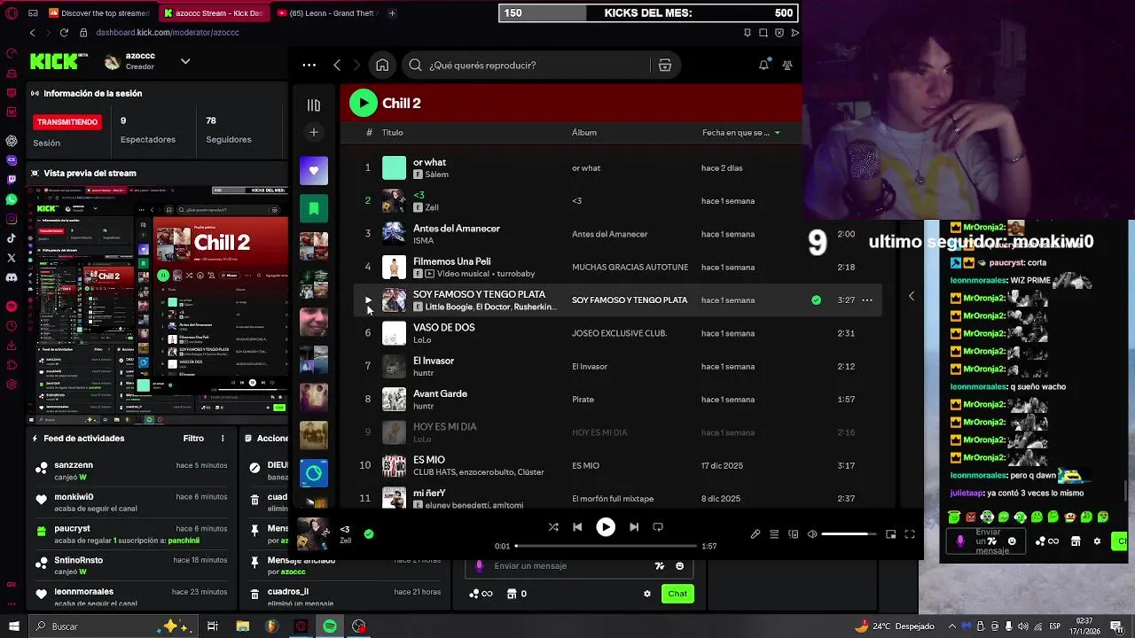Open the Filtro option in the activity feed

click(x=193, y=438)
